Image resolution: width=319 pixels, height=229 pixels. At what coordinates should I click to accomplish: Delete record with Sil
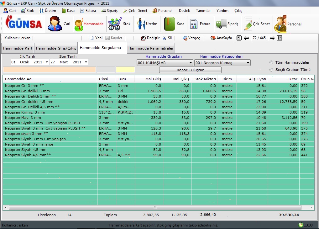pos(167,38)
